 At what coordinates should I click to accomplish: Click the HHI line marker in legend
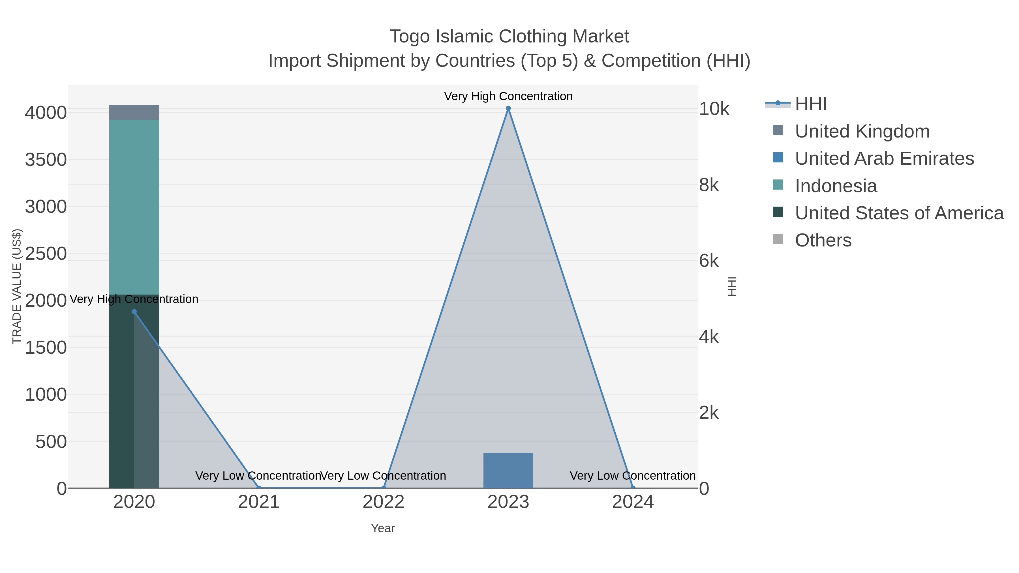(x=778, y=103)
